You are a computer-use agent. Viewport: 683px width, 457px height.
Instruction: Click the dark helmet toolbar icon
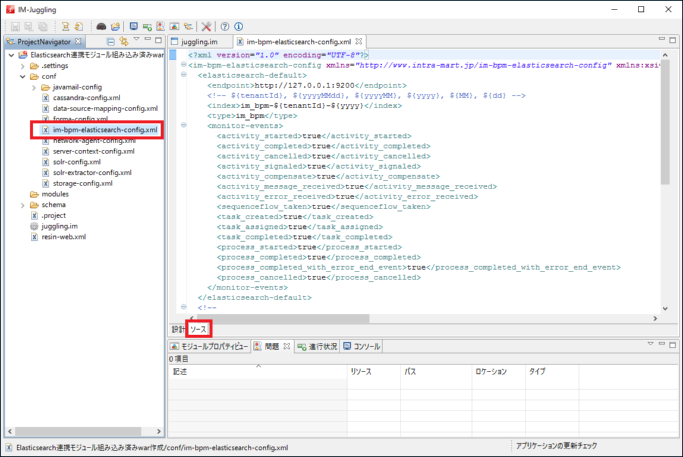pos(102,27)
